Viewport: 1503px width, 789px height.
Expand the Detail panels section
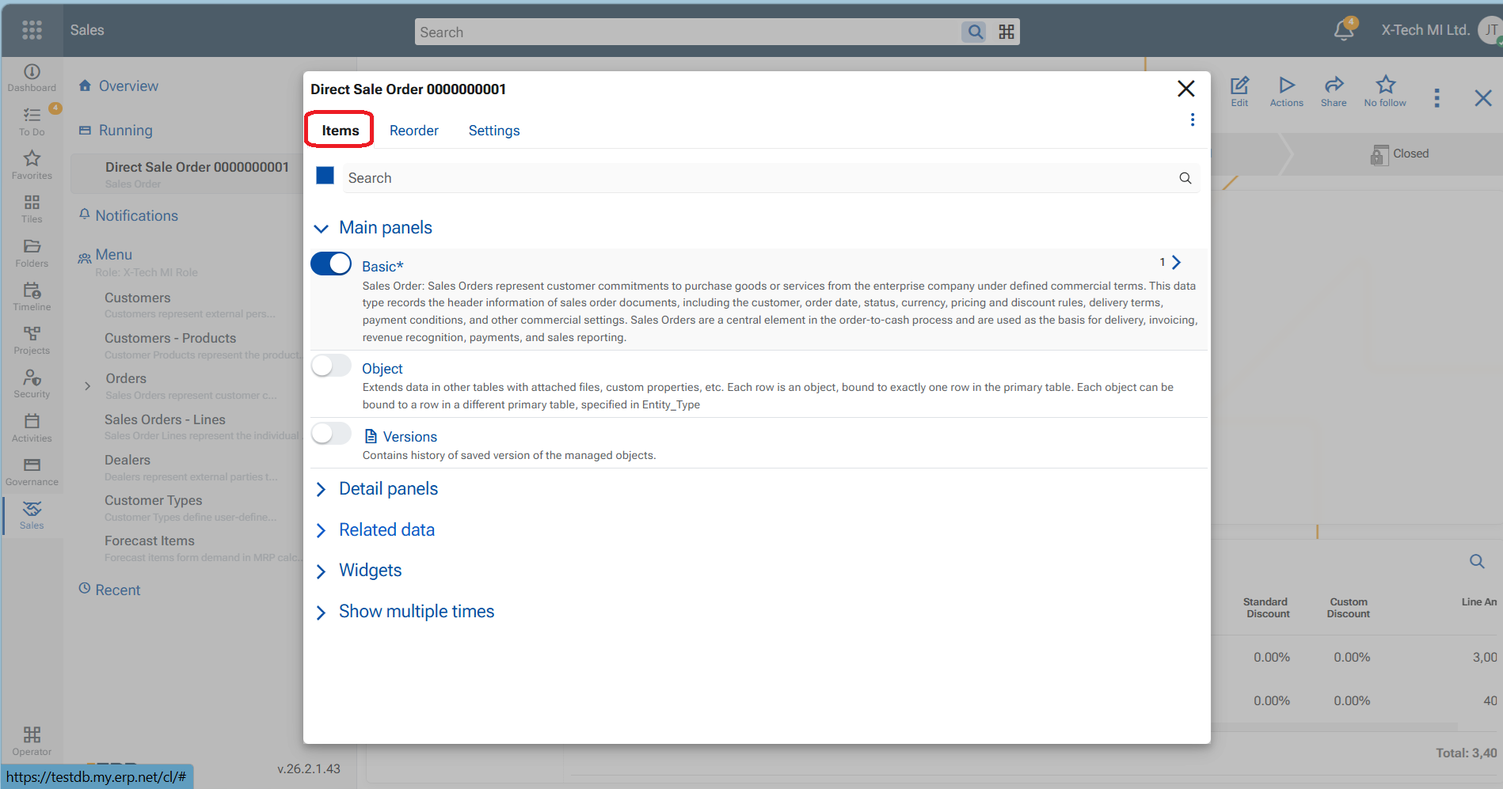click(x=321, y=490)
